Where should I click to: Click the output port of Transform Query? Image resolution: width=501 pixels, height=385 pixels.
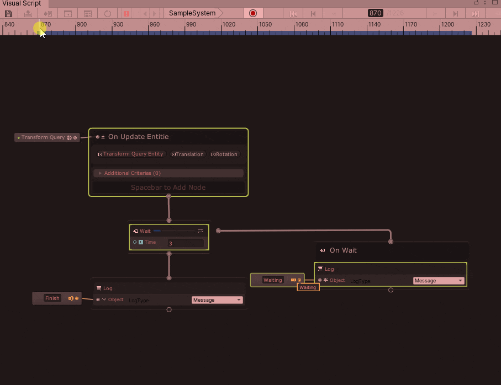pos(75,138)
